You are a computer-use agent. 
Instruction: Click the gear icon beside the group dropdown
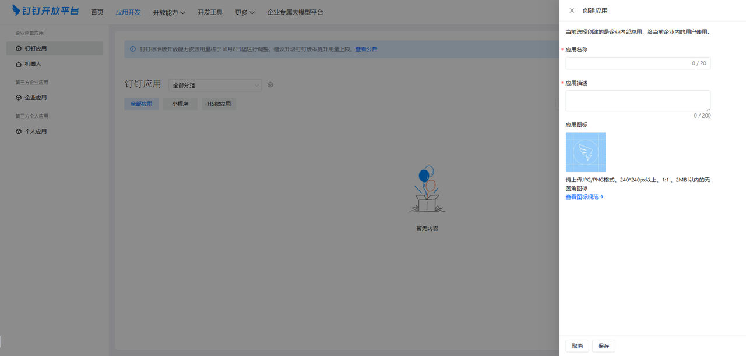pyautogui.click(x=270, y=85)
